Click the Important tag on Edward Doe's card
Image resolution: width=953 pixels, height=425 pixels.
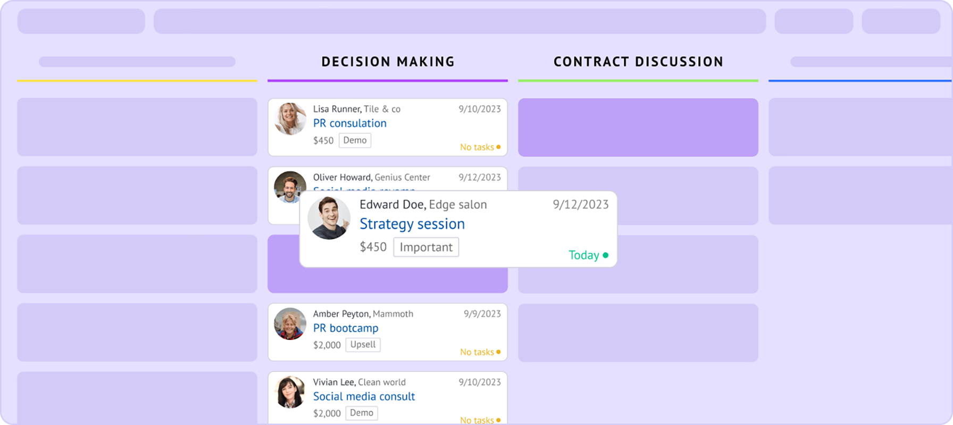pos(425,247)
